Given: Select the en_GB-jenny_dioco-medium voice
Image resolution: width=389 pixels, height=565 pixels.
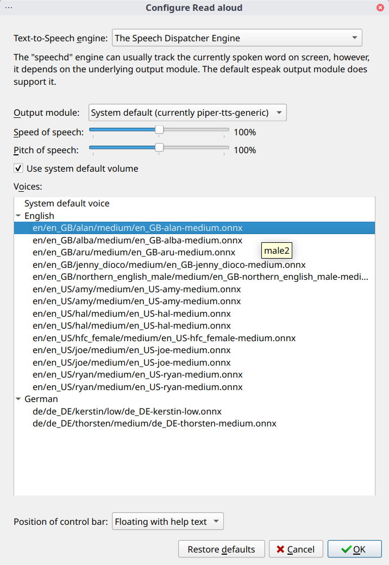Looking at the screenshot, I should tap(169, 265).
